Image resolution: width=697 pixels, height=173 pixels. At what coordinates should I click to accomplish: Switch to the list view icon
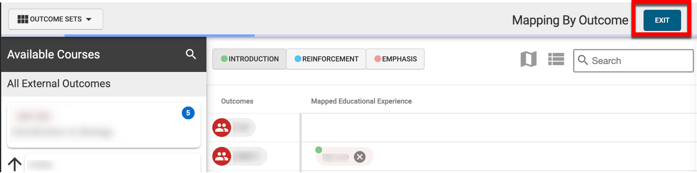click(x=556, y=59)
